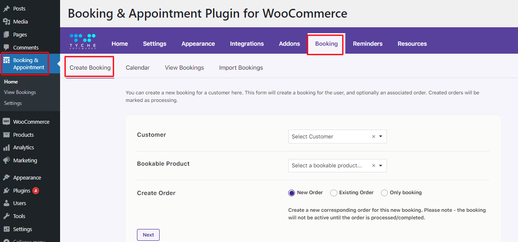Screen dimensions: 518x242
Task: Switch to the View Bookings sub-tab
Action: pos(184,68)
